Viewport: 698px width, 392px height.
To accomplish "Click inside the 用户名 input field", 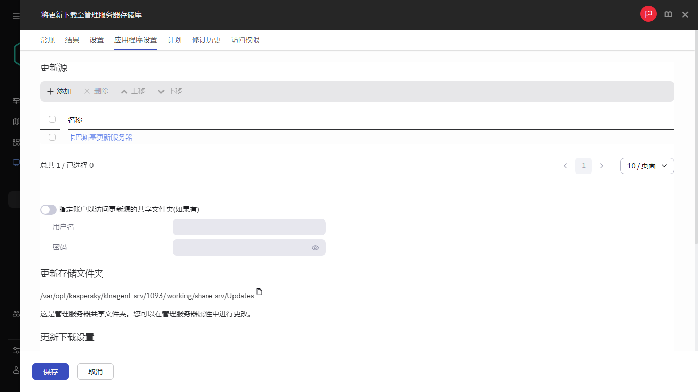I will pyautogui.click(x=249, y=227).
